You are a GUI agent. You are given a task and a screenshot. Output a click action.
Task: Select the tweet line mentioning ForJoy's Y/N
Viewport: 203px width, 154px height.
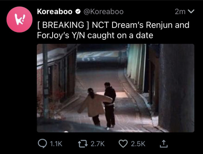95,35
